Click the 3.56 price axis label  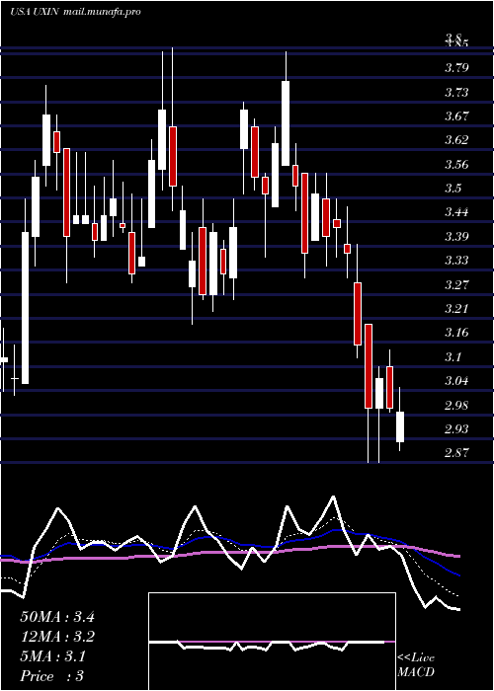click(456, 165)
